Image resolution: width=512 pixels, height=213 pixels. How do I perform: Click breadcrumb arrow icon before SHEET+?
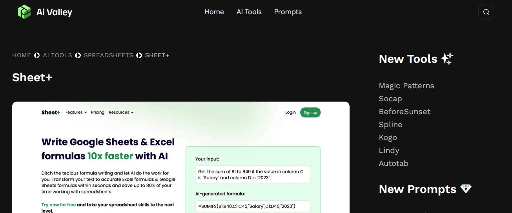(139, 55)
